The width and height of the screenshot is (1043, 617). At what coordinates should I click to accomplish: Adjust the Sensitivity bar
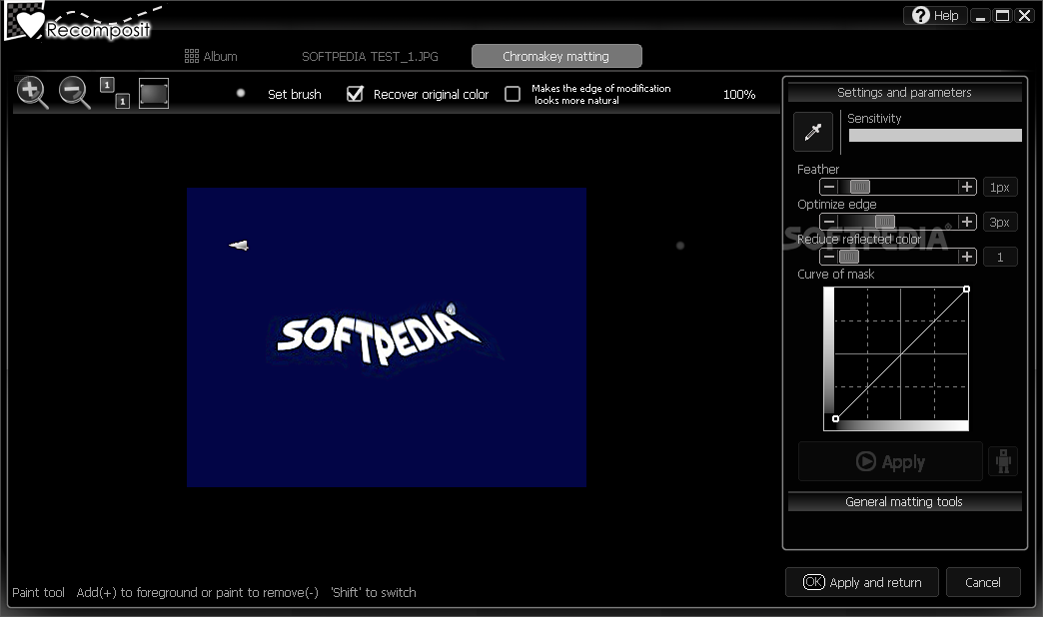[x=935, y=135]
